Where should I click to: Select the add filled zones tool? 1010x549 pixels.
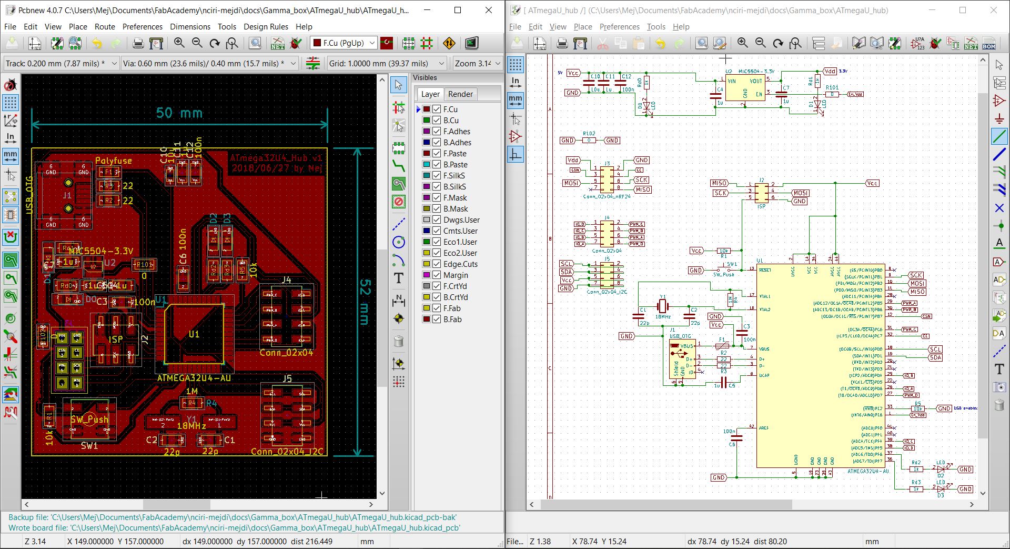(x=399, y=184)
